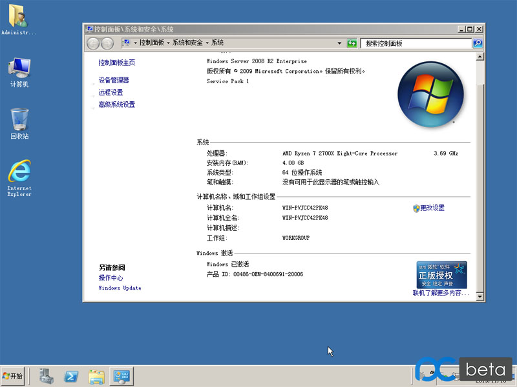Click the "WORKGROUP" workgroup value

(x=296, y=238)
